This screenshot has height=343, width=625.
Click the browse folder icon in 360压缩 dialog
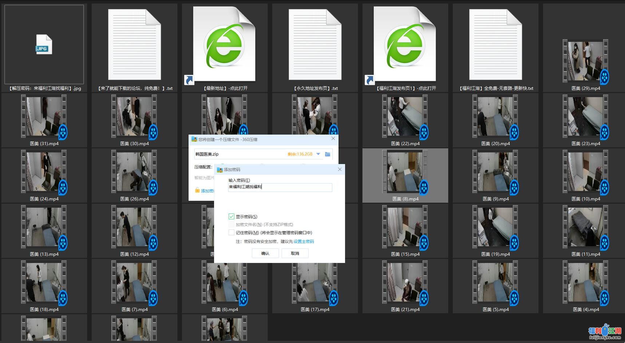click(x=328, y=154)
